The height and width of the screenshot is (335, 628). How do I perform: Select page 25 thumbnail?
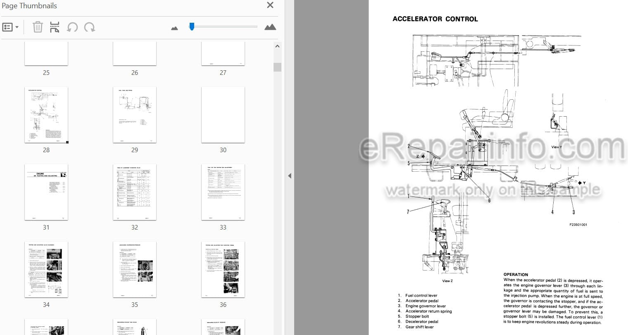point(46,53)
